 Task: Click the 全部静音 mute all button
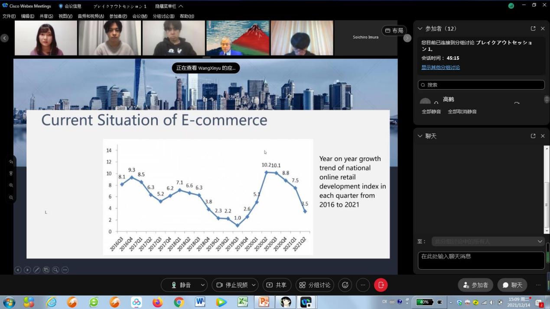coord(431,112)
